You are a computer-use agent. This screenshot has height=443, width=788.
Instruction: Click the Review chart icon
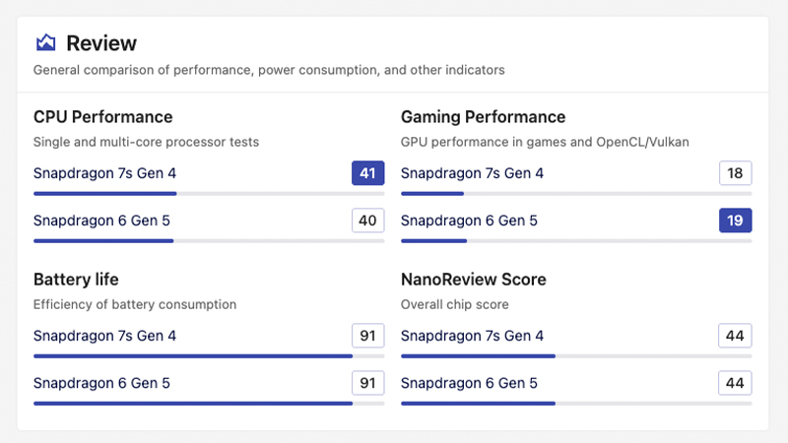pos(45,42)
